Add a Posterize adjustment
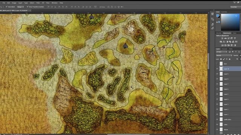Image resolution: width=241 pixels, height=135 pixels. coord(225,45)
